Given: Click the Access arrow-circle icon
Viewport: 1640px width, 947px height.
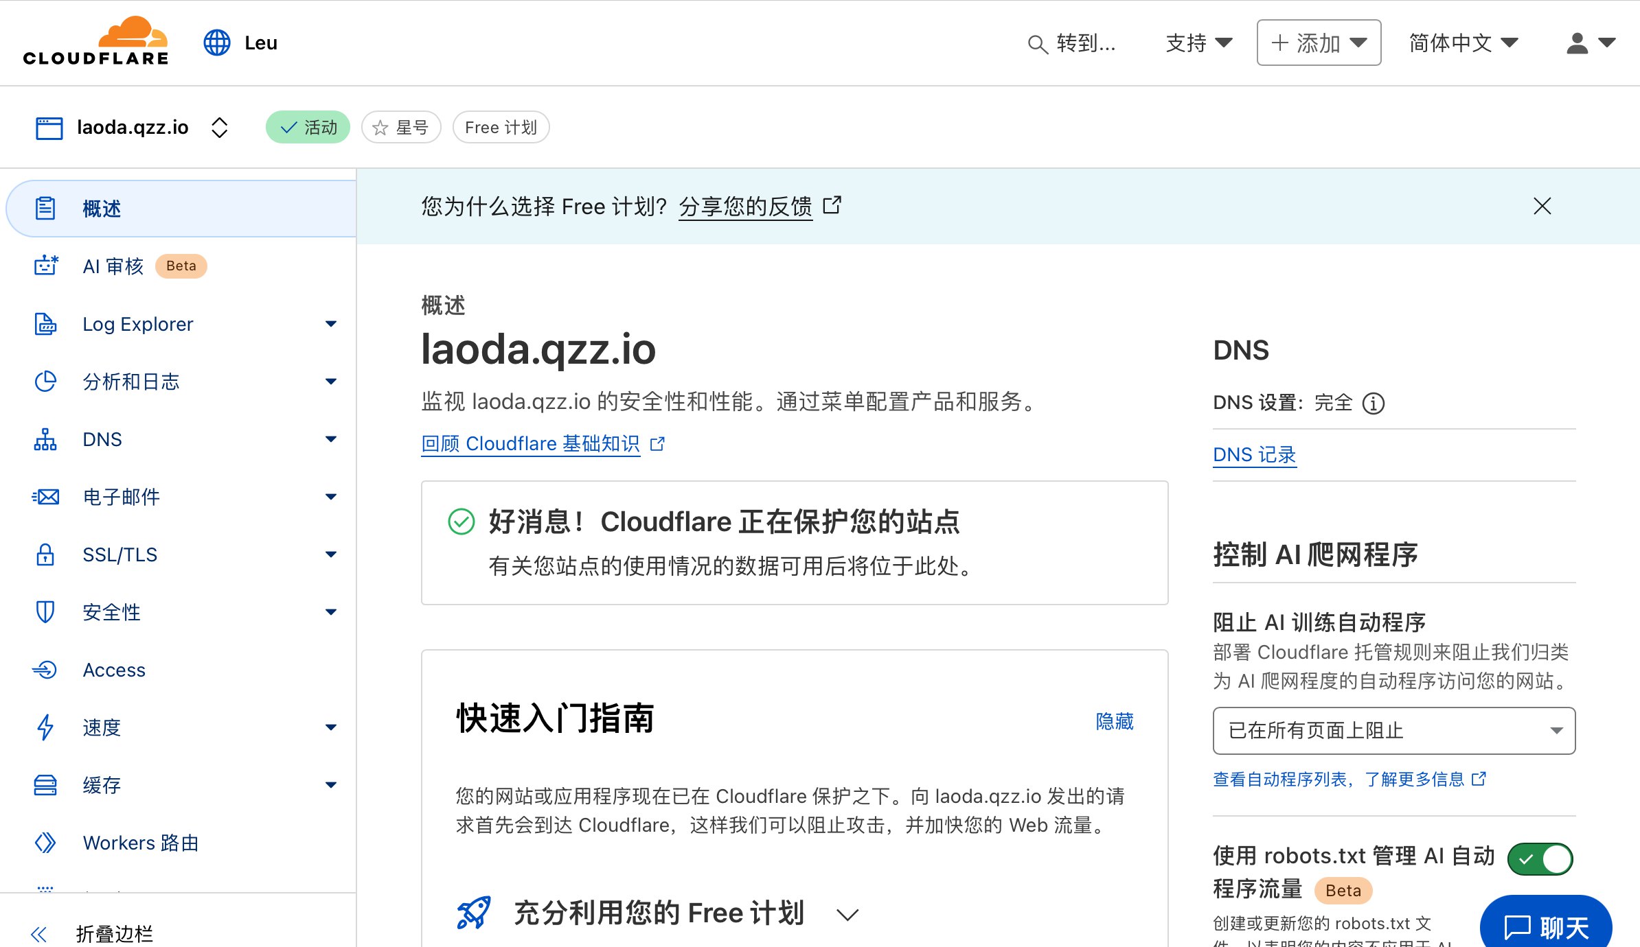Looking at the screenshot, I should pos(45,670).
